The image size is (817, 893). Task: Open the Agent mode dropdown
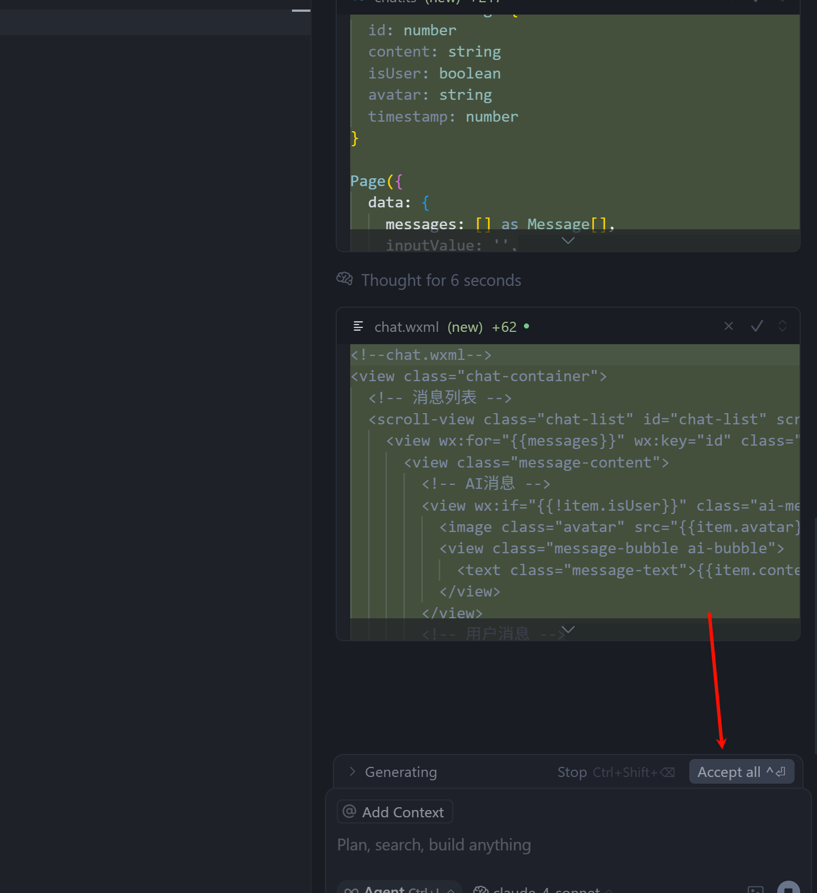tap(400, 888)
